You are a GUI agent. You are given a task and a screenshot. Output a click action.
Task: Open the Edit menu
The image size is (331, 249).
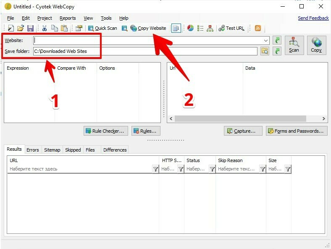pyautogui.click(x=26, y=18)
